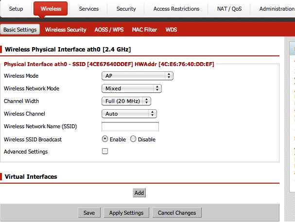Open the Setup tab
The image size is (295, 223).
point(16,9)
